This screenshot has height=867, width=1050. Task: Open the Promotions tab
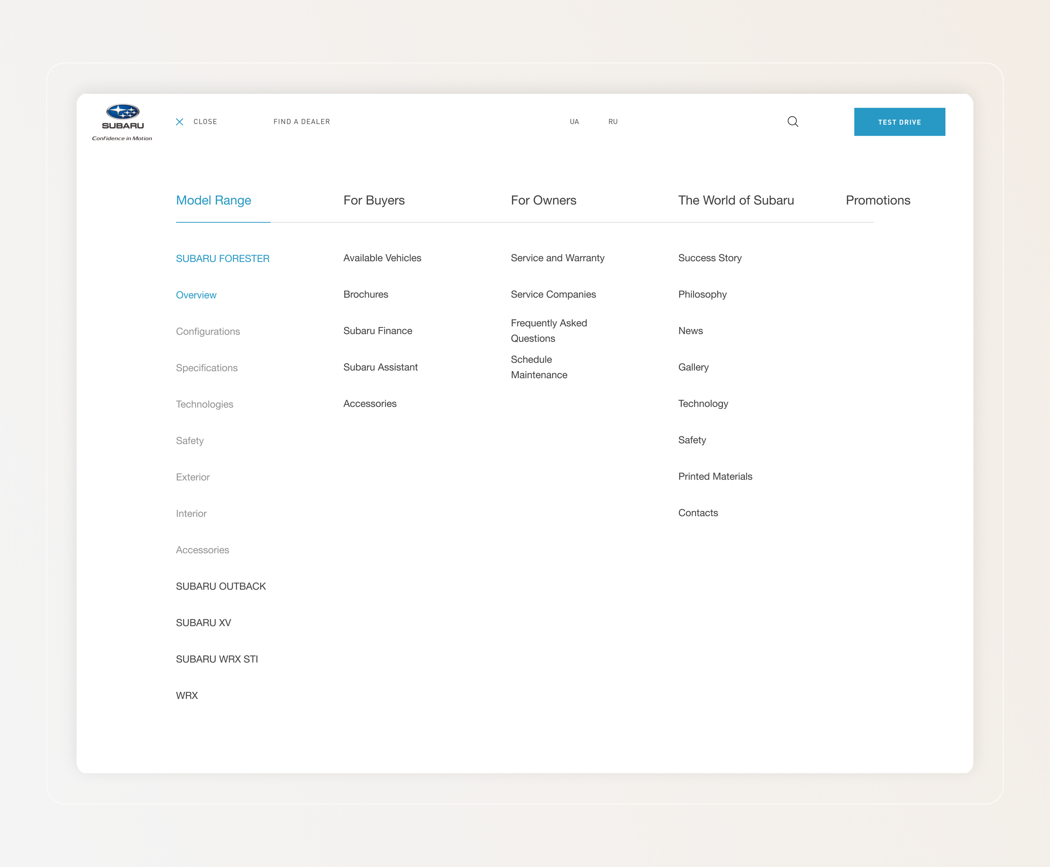click(x=877, y=200)
